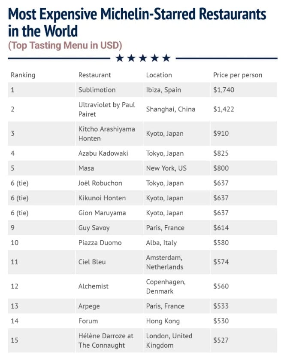Select the Guy Savoy entry
This screenshot has height=355, width=281.
[94, 228]
